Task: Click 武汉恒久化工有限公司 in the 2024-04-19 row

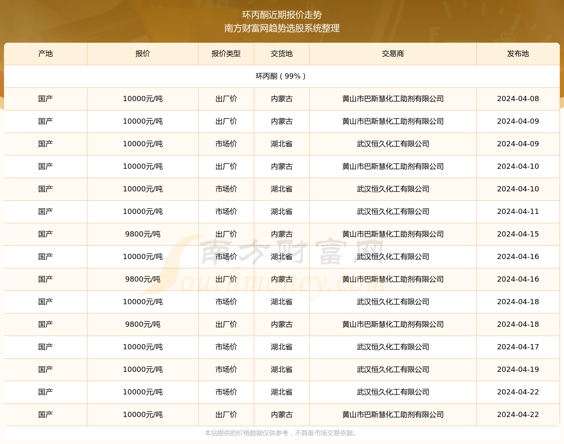Action: (393, 369)
